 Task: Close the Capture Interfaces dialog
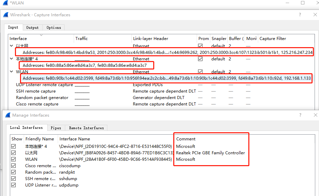point(315,15)
